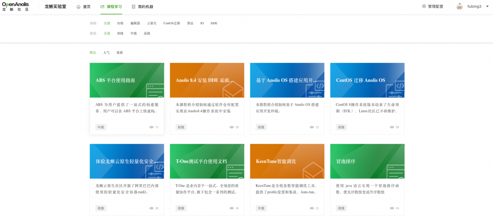Click the eye icon on CentOS 迁移 card
This screenshot has width=493, height=217.
click(x=392, y=127)
